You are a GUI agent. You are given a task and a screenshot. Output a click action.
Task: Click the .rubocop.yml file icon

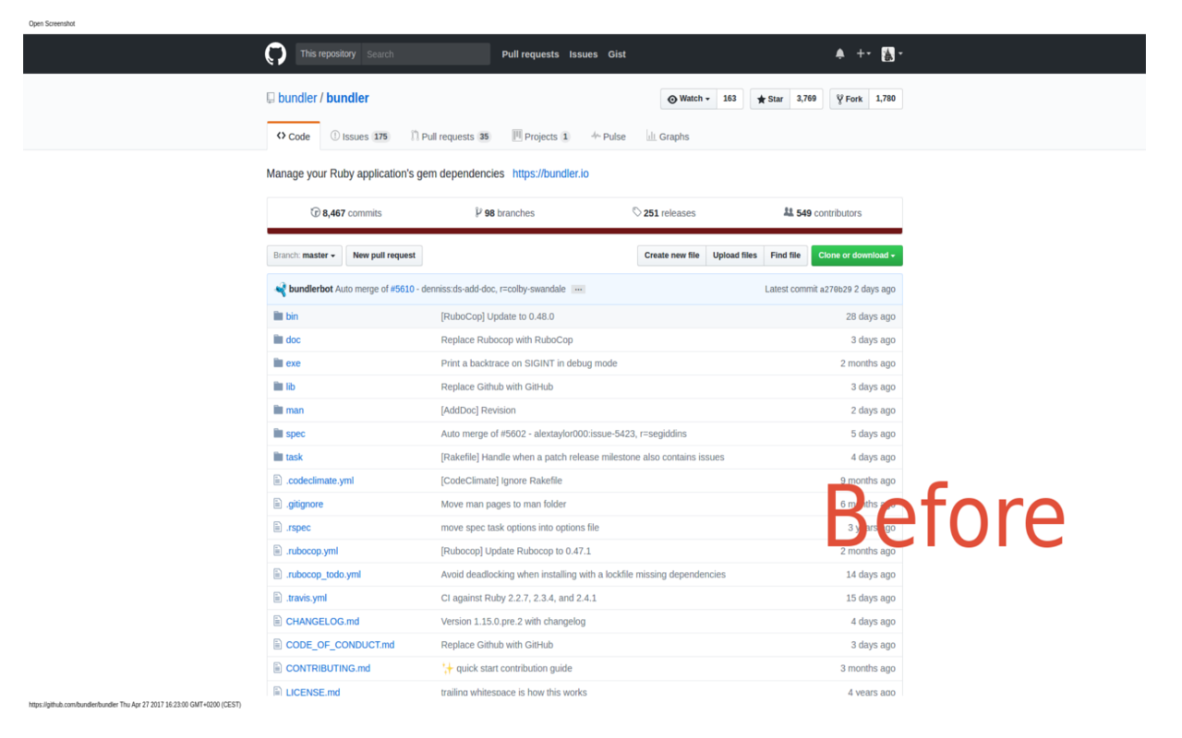277,551
